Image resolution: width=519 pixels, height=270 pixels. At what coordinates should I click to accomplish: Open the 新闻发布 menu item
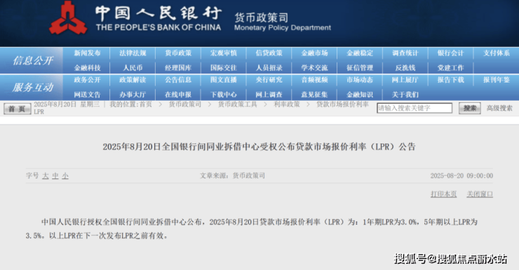[x=87, y=53]
